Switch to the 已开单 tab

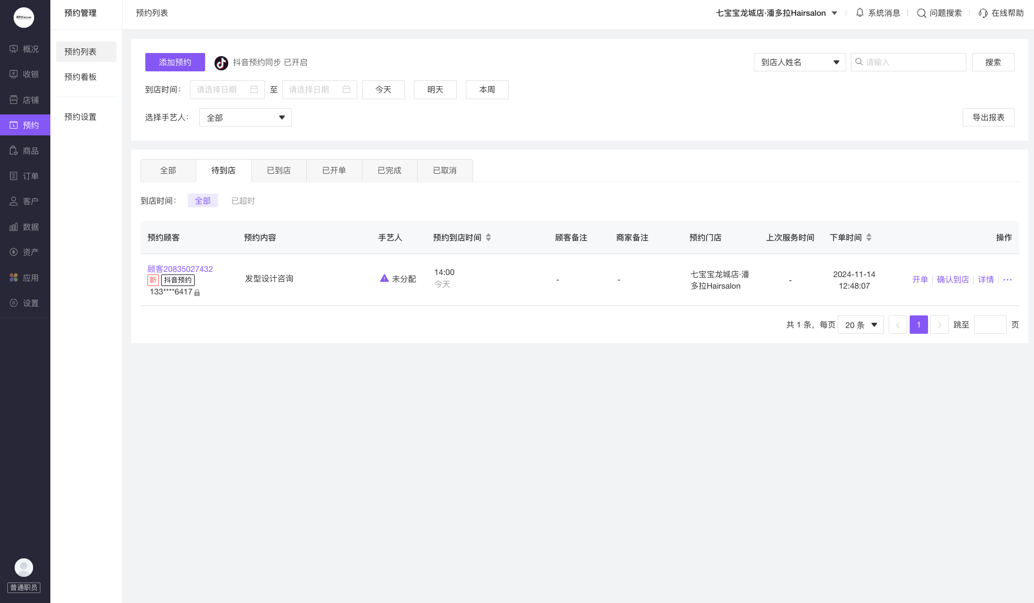(x=334, y=171)
